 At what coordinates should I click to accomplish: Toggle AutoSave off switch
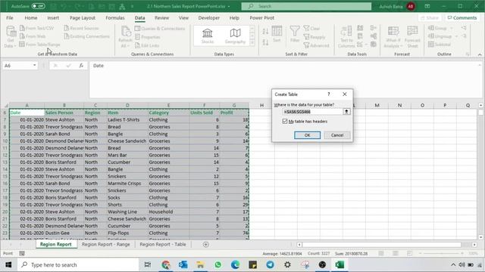coord(39,6)
